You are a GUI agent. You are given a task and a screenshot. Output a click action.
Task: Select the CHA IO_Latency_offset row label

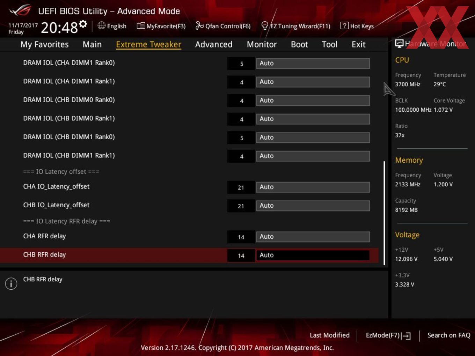coord(56,186)
